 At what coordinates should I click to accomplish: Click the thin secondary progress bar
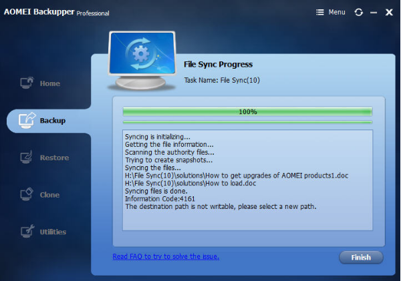click(247, 122)
